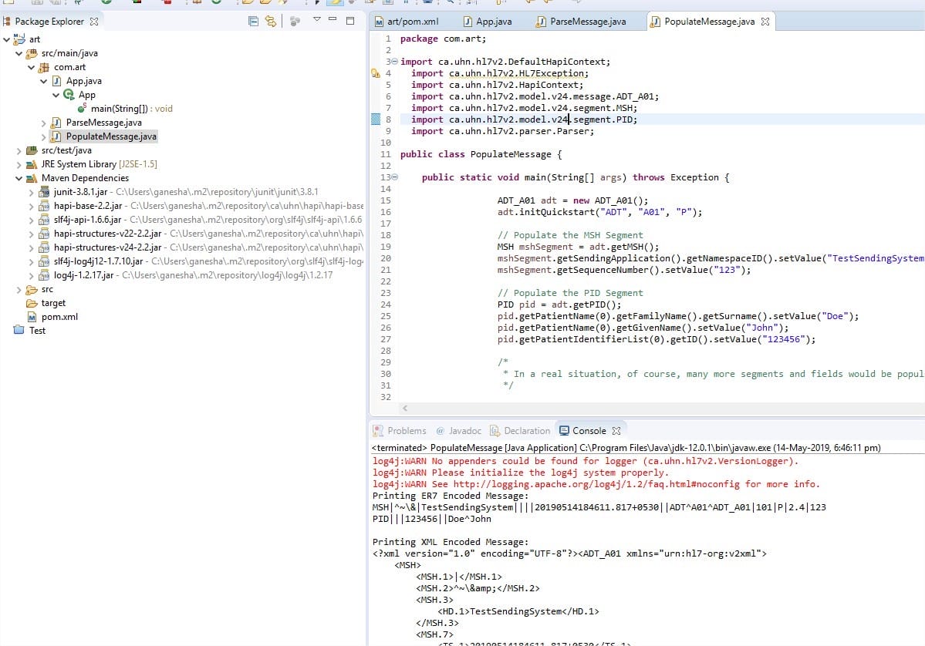Maximize the Package Explorer panel
The height and width of the screenshot is (646, 925).
[x=349, y=21]
